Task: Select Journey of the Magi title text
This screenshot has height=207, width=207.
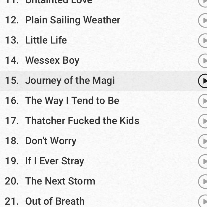Action: pos(70,81)
